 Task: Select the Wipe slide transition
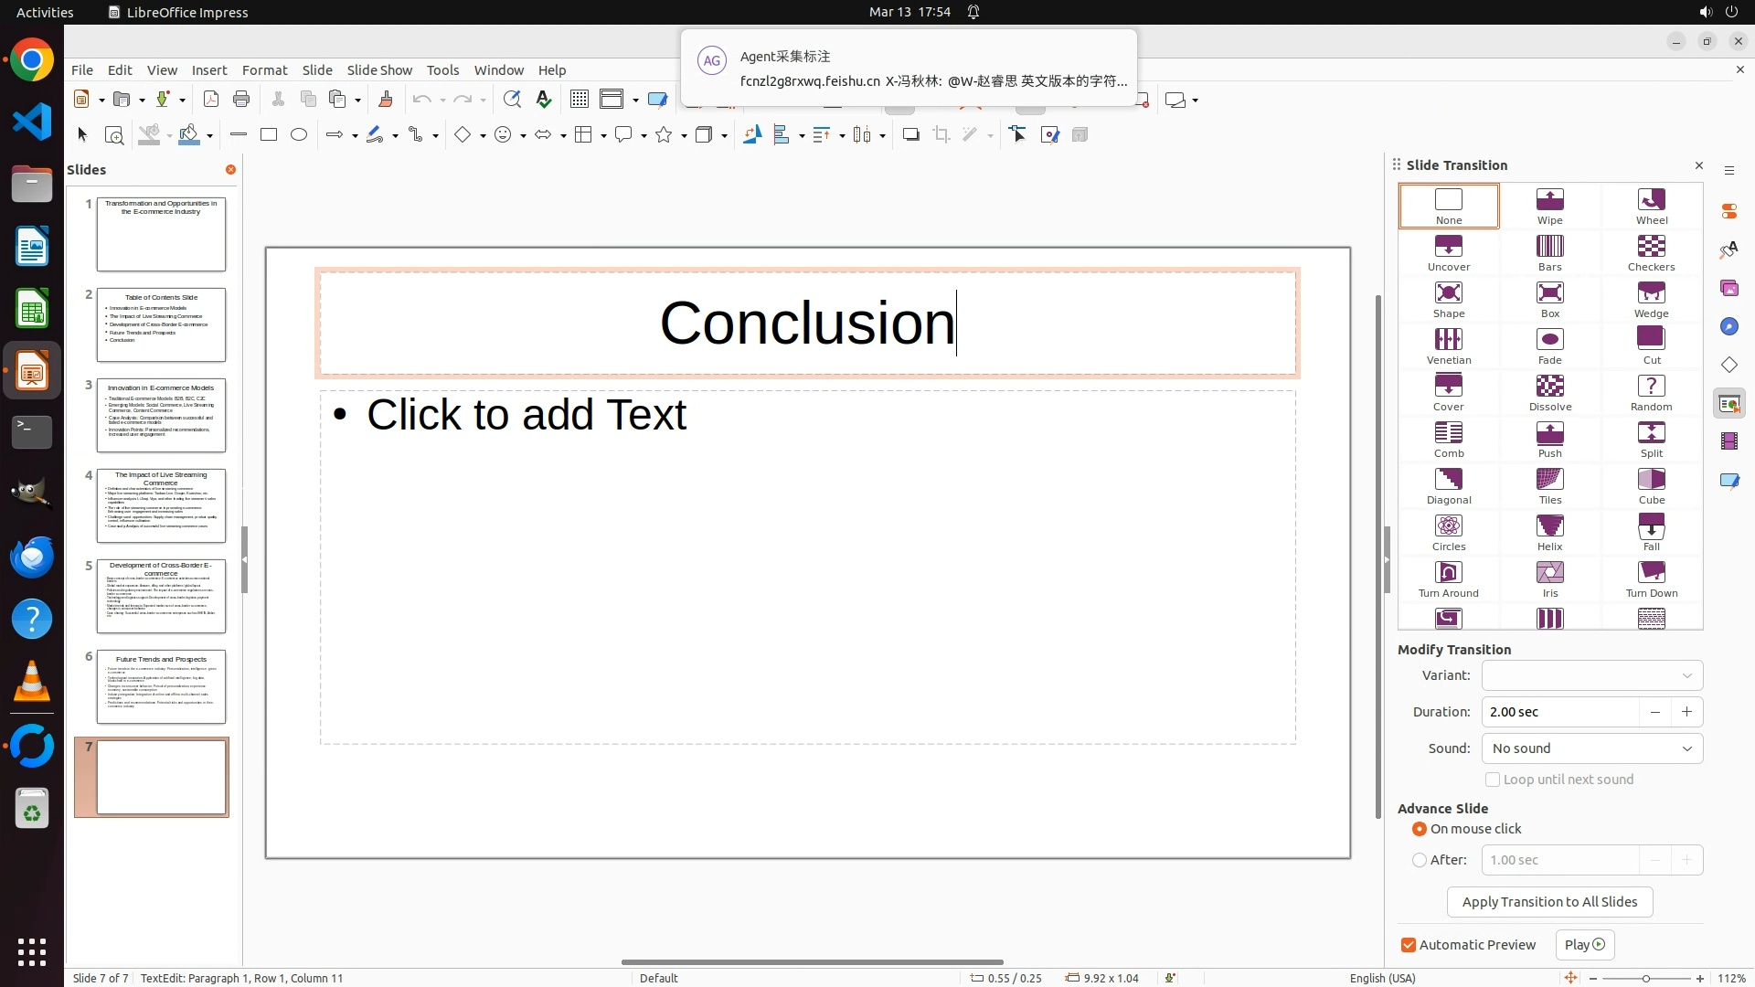click(x=1549, y=206)
